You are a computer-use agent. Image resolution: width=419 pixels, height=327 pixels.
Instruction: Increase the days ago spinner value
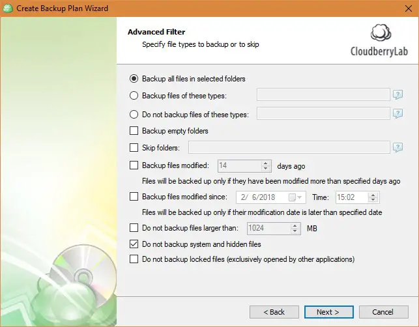265,163
